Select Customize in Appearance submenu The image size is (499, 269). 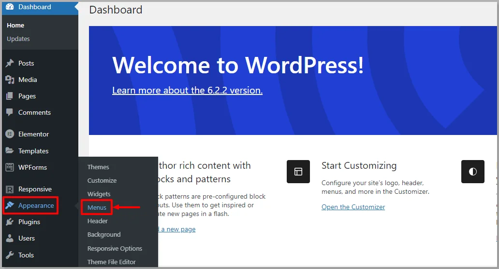tap(102, 180)
